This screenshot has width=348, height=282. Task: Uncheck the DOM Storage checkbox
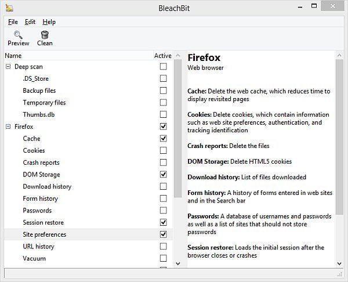pyautogui.click(x=163, y=175)
